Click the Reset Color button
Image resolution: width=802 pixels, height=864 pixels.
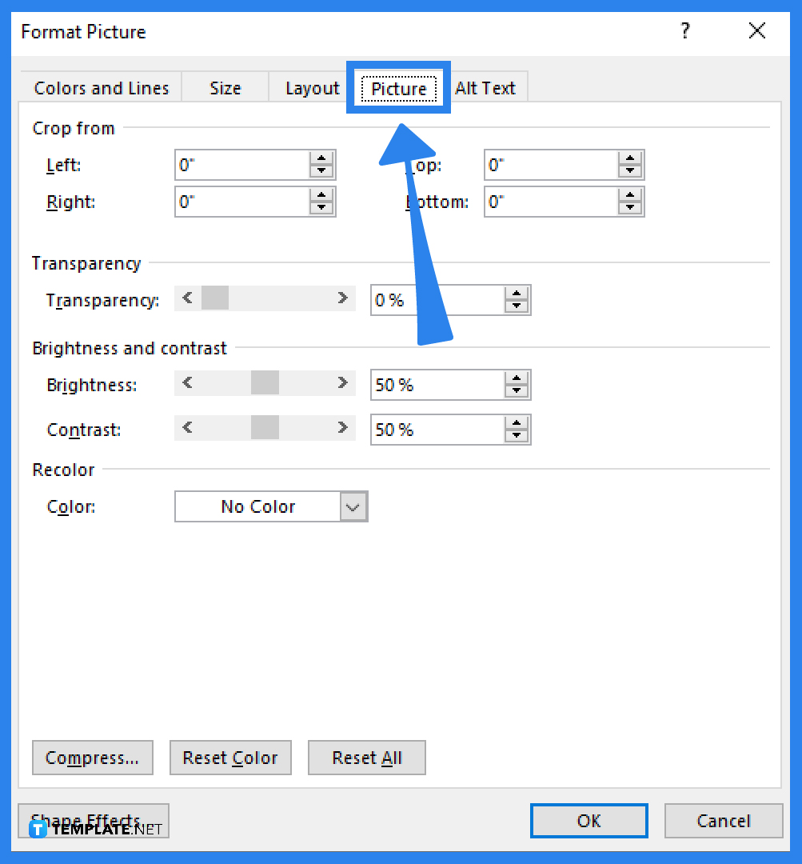click(x=230, y=758)
